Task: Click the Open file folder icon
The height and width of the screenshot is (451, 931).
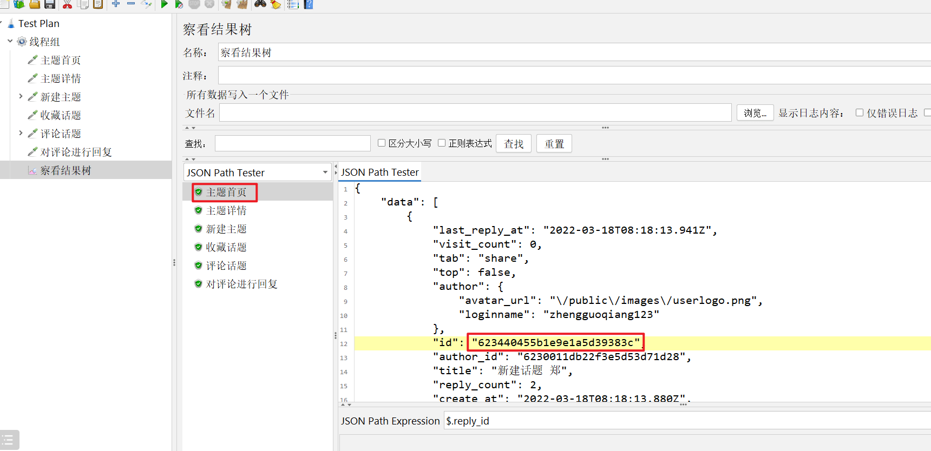Action: pyautogui.click(x=35, y=4)
